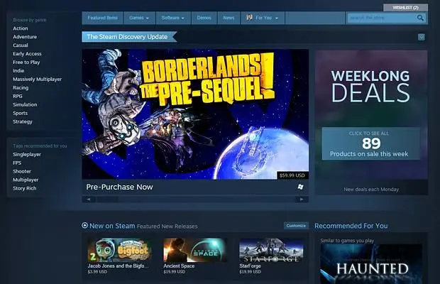Image resolution: width=440 pixels, height=284 pixels.
Task: Browse the Free to Play genre
Action: pos(26,62)
